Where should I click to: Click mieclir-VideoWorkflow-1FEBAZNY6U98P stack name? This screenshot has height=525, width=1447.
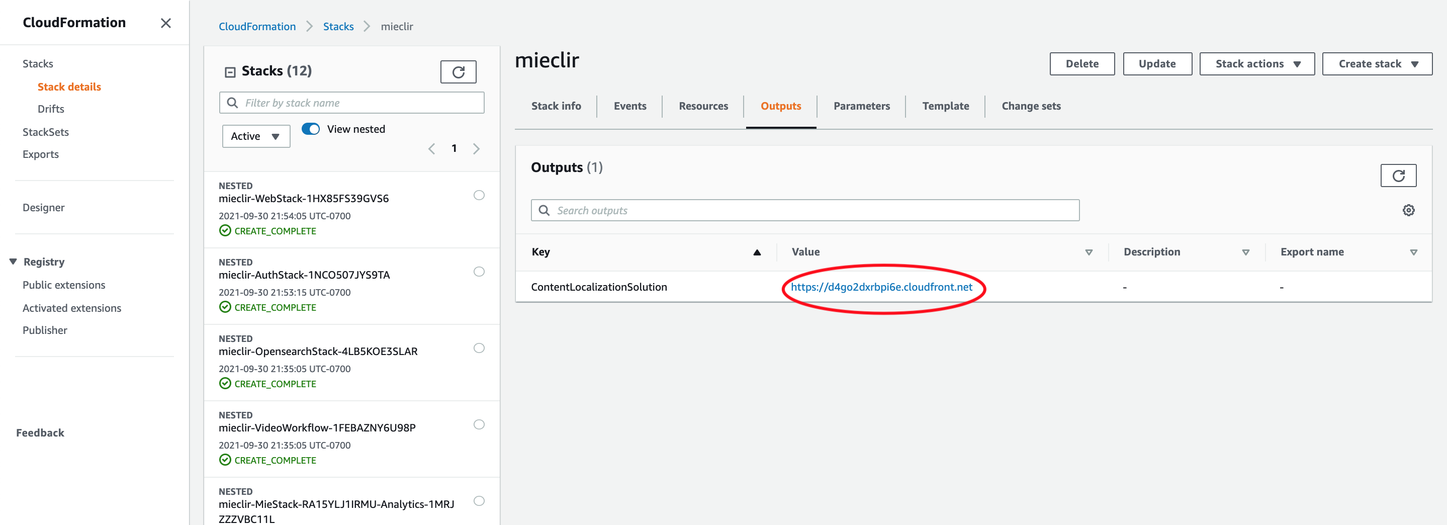(x=317, y=428)
